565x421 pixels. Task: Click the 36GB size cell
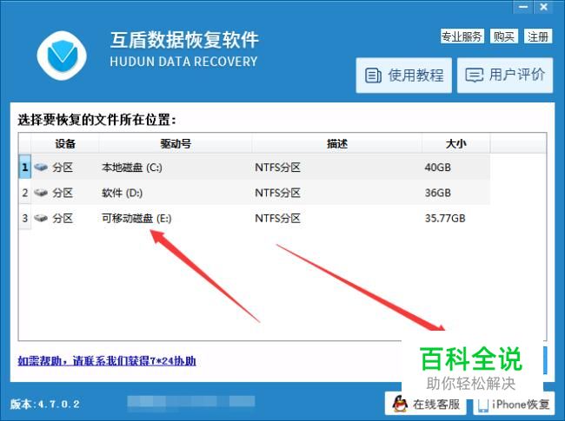click(x=437, y=193)
